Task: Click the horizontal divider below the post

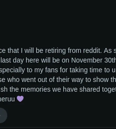Action: pyautogui.click(x=58, y=127)
